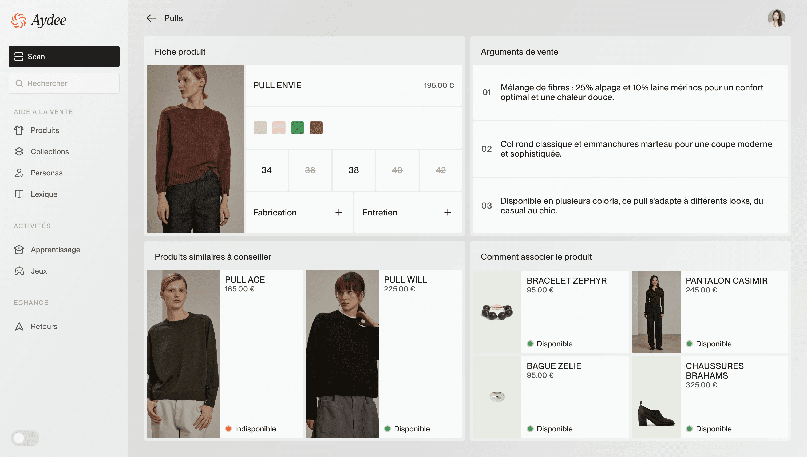Open the Personas section

pyautogui.click(x=46, y=172)
